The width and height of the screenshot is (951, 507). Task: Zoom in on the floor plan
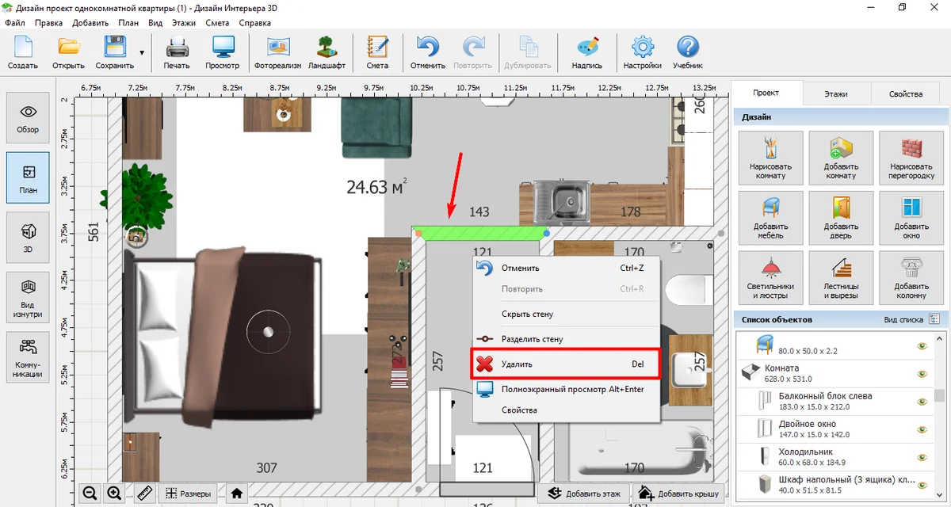tap(114, 493)
